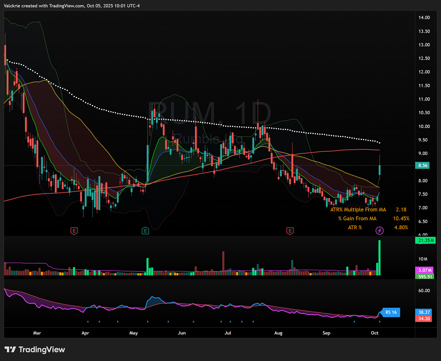Click the 13.00 price axis label
441x361 pixels.
[x=424, y=45]
